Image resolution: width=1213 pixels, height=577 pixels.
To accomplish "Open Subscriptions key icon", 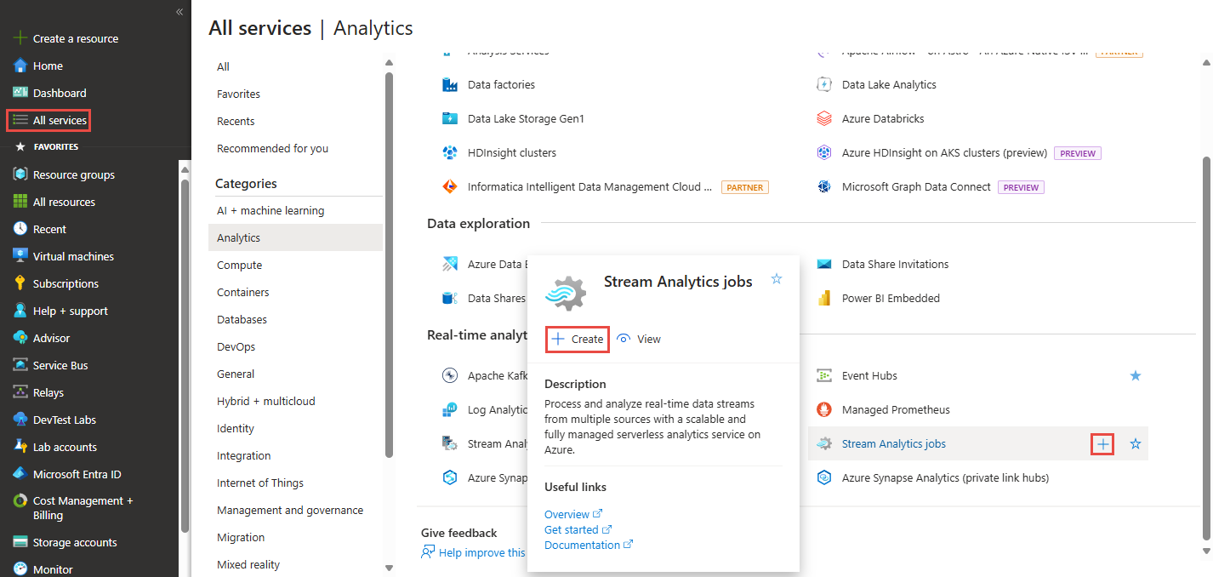I will point(20,283).
